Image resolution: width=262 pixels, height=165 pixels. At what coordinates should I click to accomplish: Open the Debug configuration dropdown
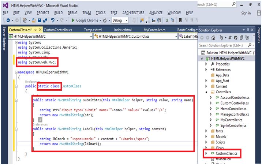click(x=127, y=20)
